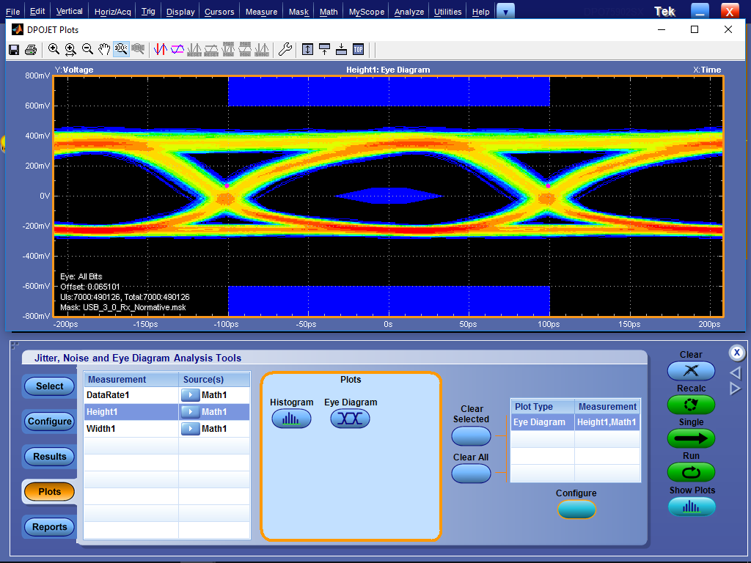
Task: Reset zoom with the 100% magnifier icon
Action: 121,49
